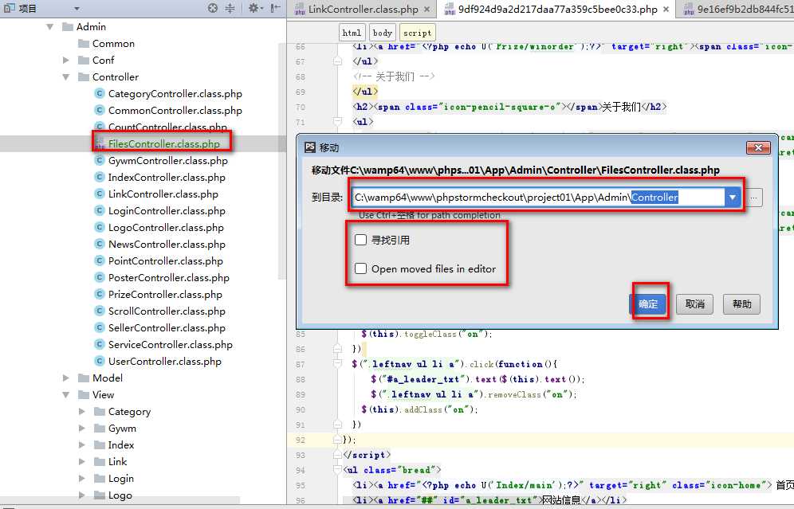Viewport: 794px width, 509px height.
Task: Expand the Gywm folder
Action: coord(82,428)
